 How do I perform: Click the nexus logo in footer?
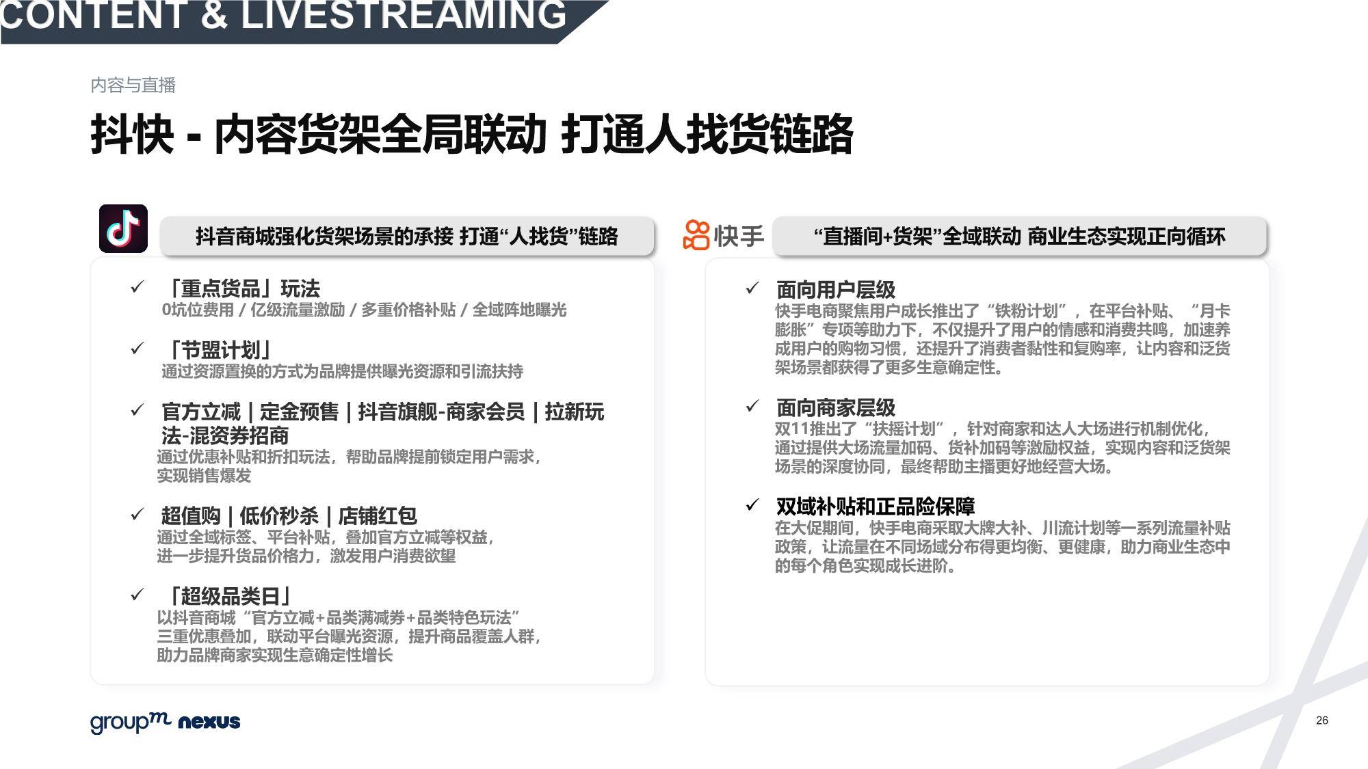[x=209, y=722]
